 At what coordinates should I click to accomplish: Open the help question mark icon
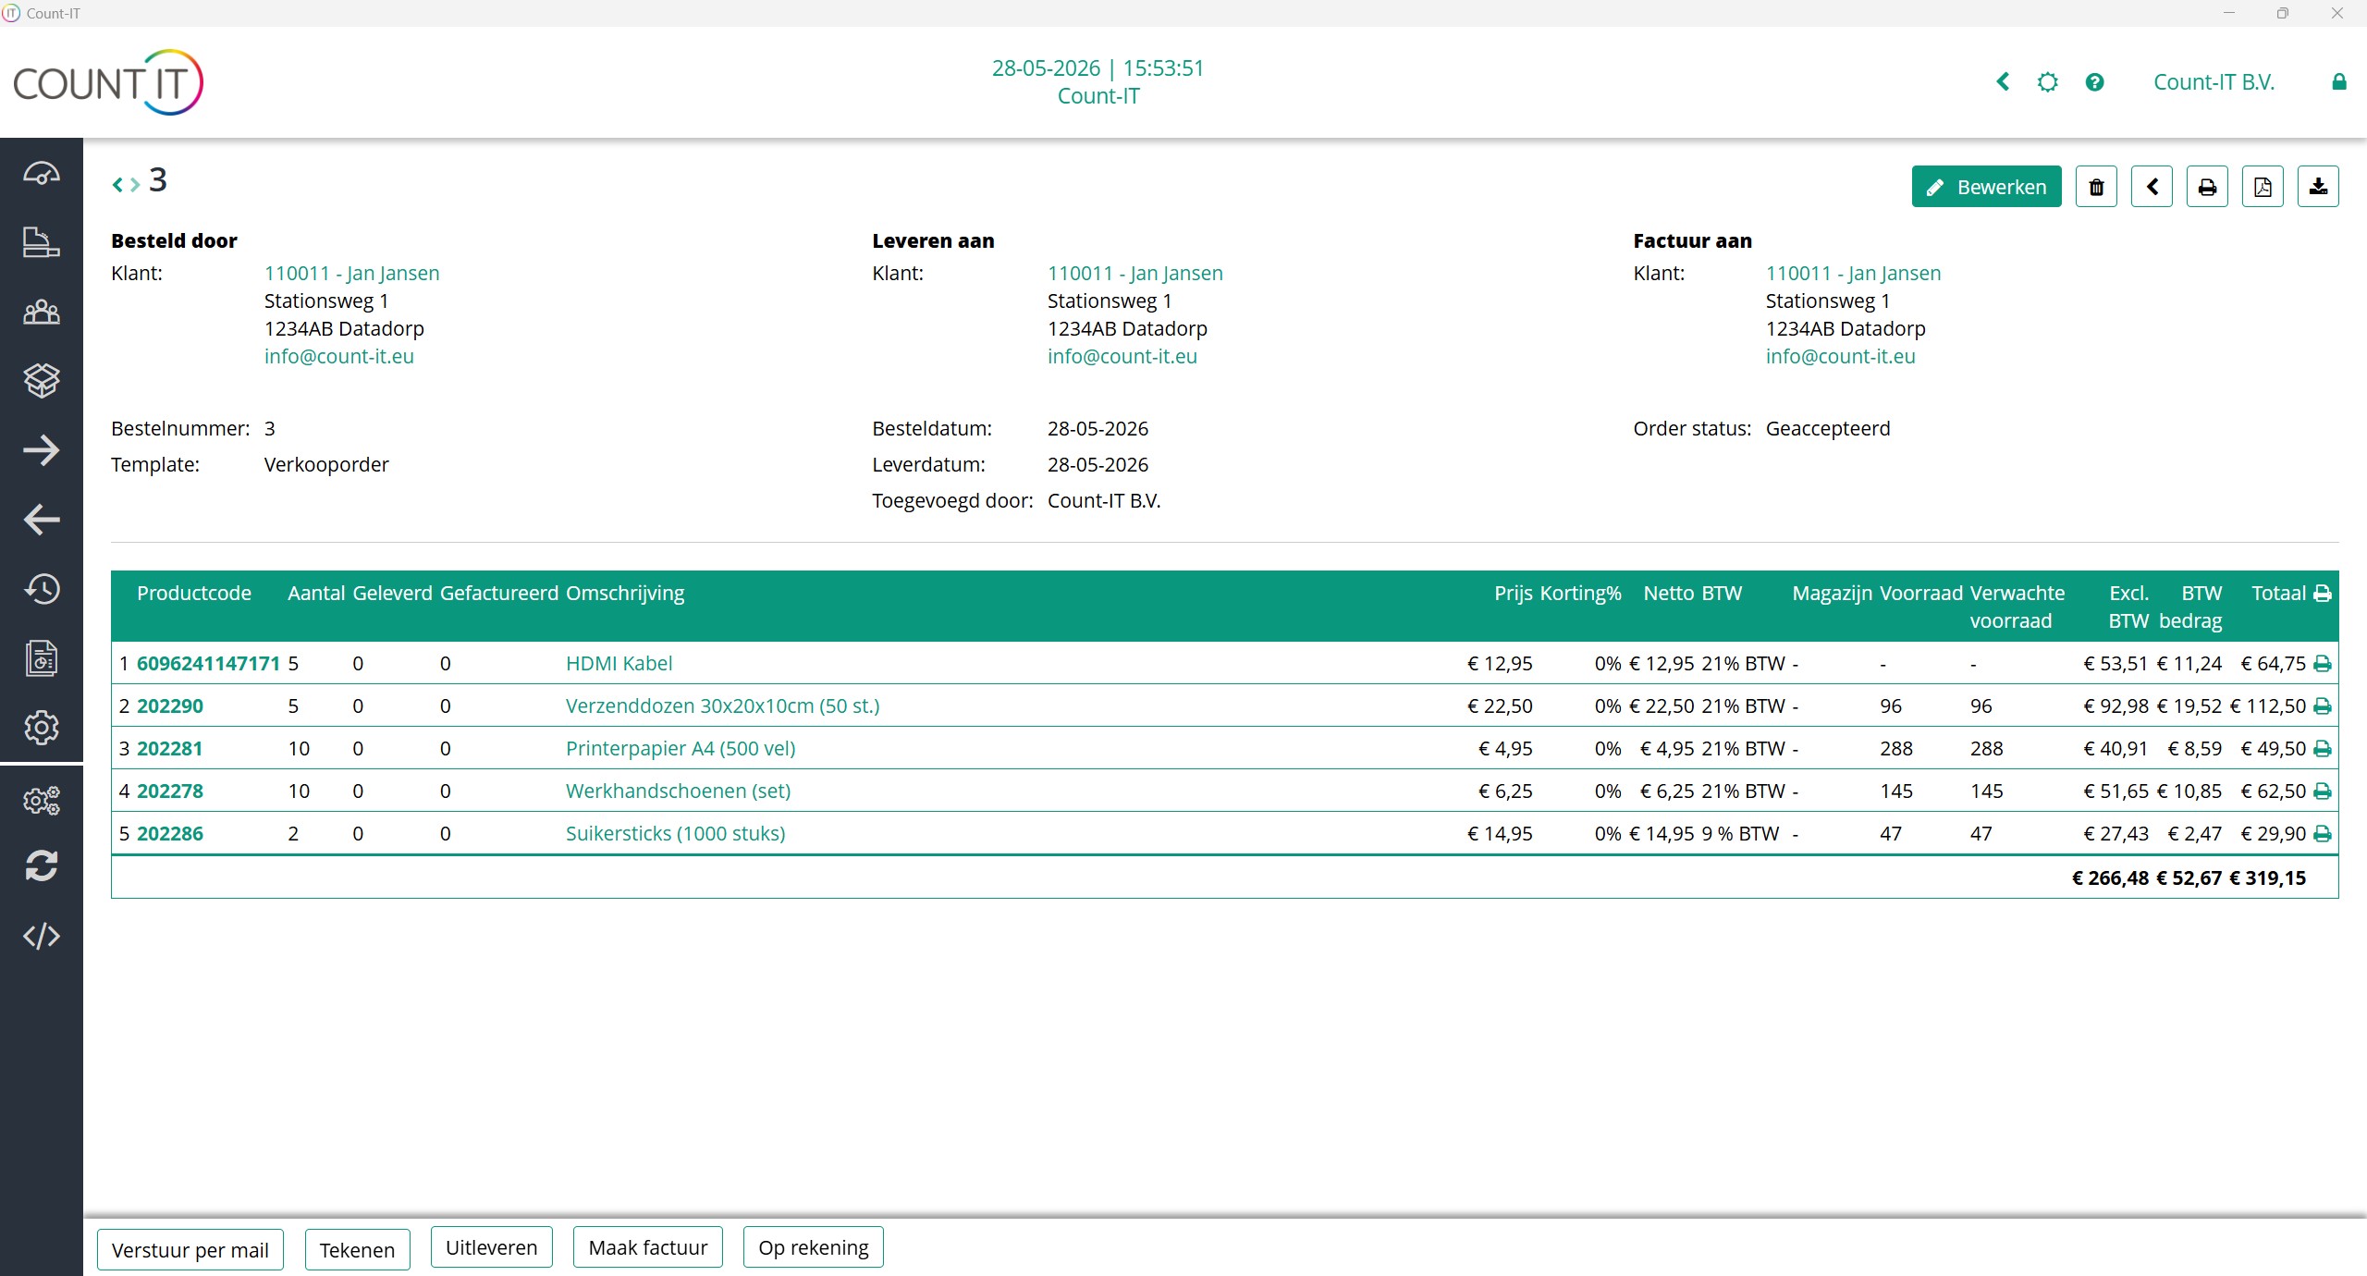(2094, 82)
